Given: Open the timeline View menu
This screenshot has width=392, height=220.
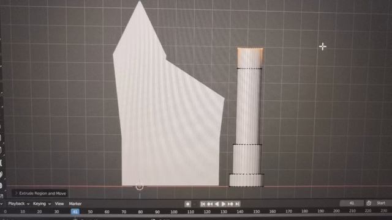Looking at the screenshot, I should pos(59,204).
